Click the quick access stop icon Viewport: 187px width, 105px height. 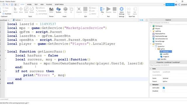tap(15, 5)
